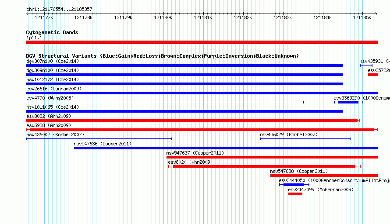390x224 pixels.
Task: Select the nsv1012172 (Coe2014) variant bar
Action: (x=184, y=84)
